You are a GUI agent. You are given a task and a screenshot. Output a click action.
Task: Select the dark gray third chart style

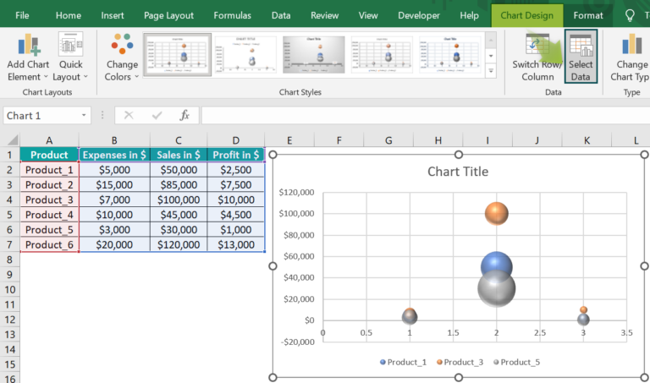pyautogui.click(x=313, y=55)
